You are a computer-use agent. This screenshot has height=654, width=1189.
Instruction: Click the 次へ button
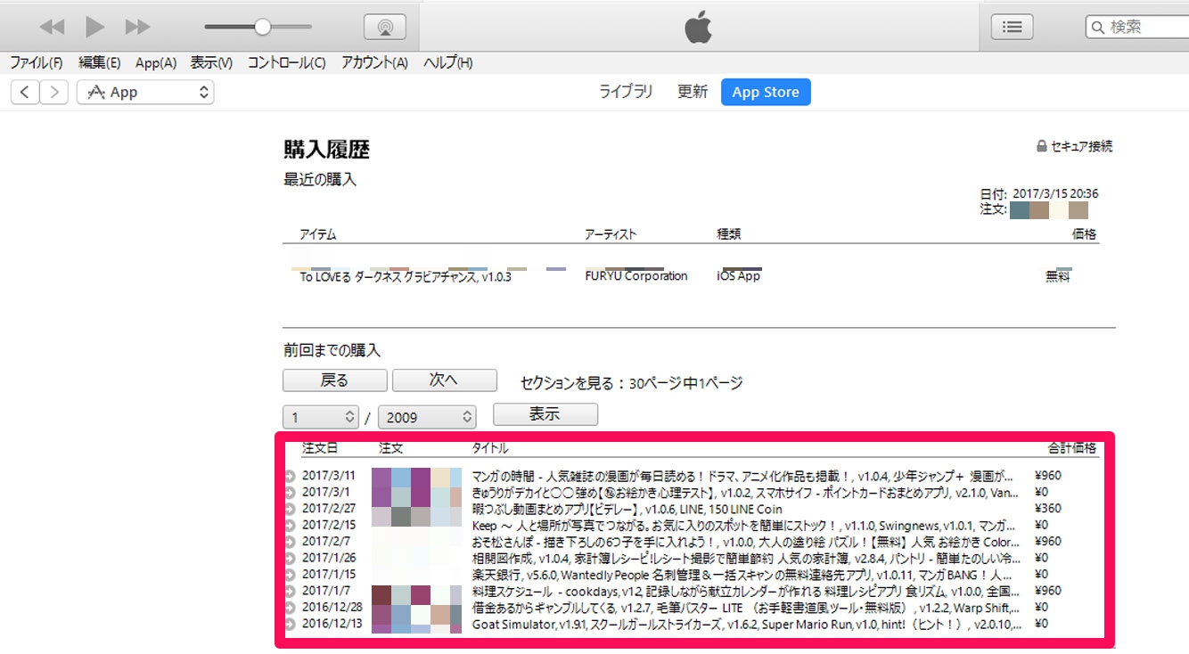pyautogui.click(x=445, y=380)
